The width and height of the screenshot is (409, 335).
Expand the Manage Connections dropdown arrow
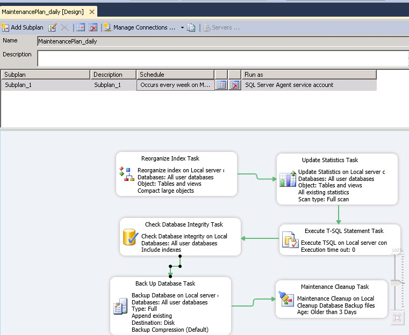click(182, 27)
